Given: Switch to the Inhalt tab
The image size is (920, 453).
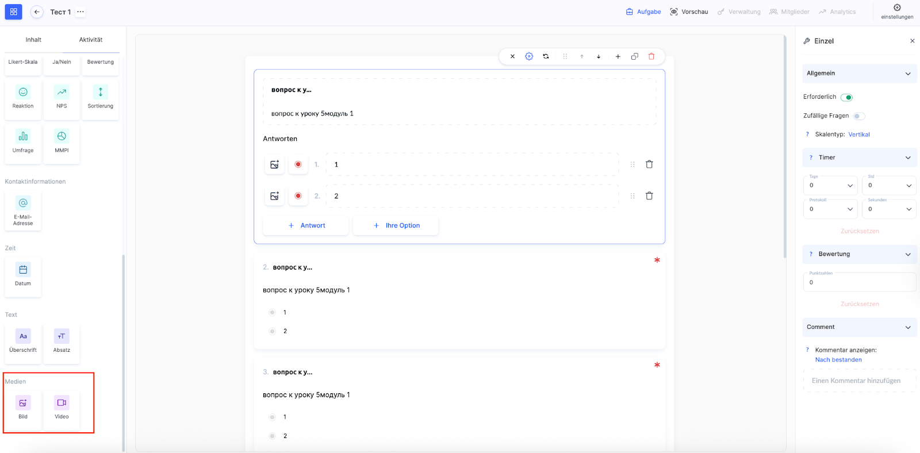Looking at the screenshot, I should tap(33, 40).
